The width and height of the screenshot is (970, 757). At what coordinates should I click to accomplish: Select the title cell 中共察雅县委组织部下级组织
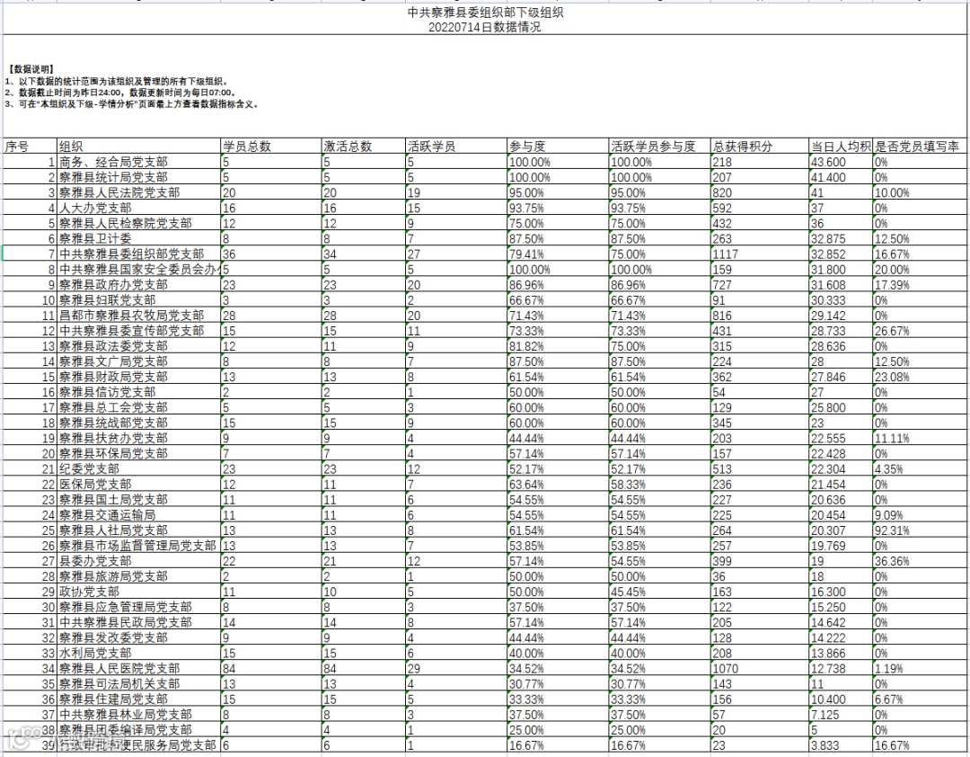click(x=485, y=13)
